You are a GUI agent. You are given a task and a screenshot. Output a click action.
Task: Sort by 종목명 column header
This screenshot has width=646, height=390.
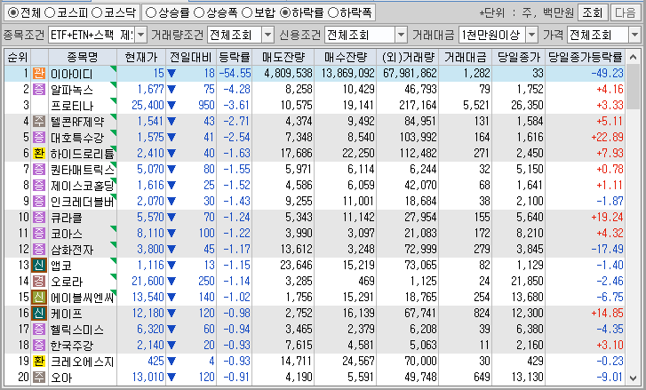click(x=83, y=57)
